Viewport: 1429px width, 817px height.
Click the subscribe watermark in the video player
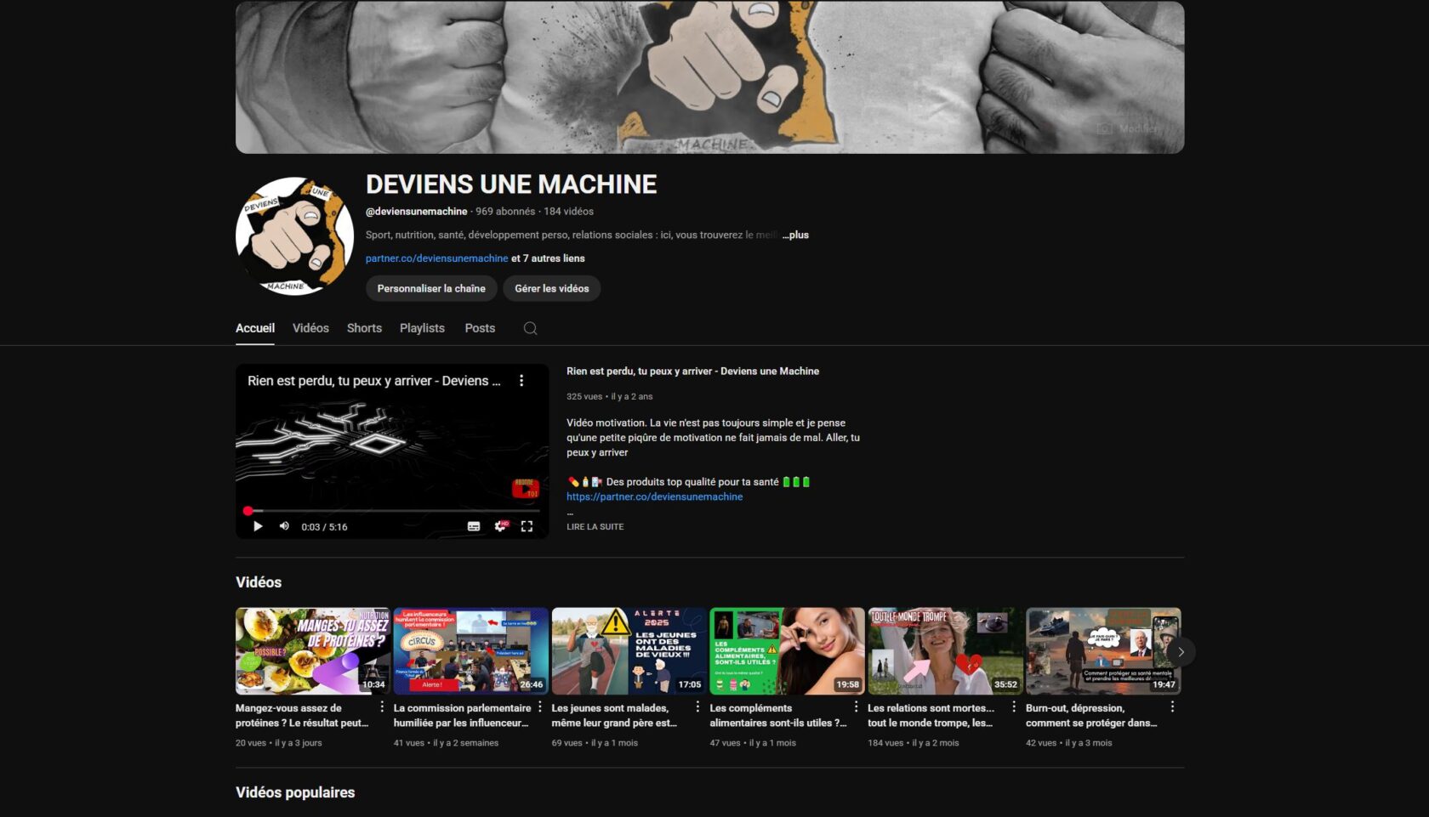(526, 488)
